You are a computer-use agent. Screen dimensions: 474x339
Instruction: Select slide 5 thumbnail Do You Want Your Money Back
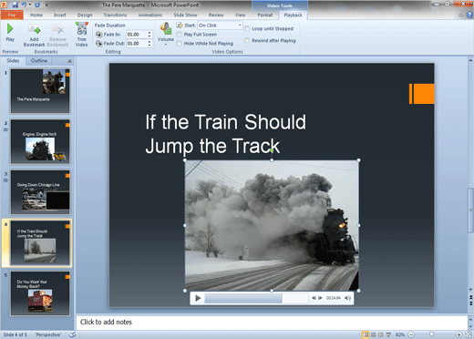pyautogui.click(x=40, y=293)
